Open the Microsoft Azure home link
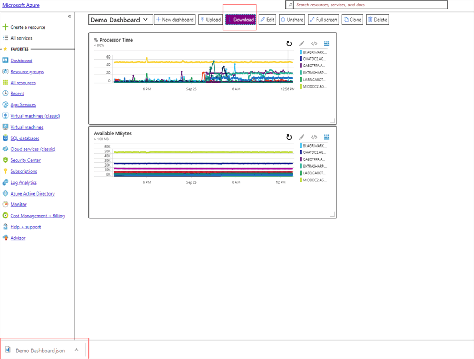Screen dimensions: 474x359 coord(21,4)
